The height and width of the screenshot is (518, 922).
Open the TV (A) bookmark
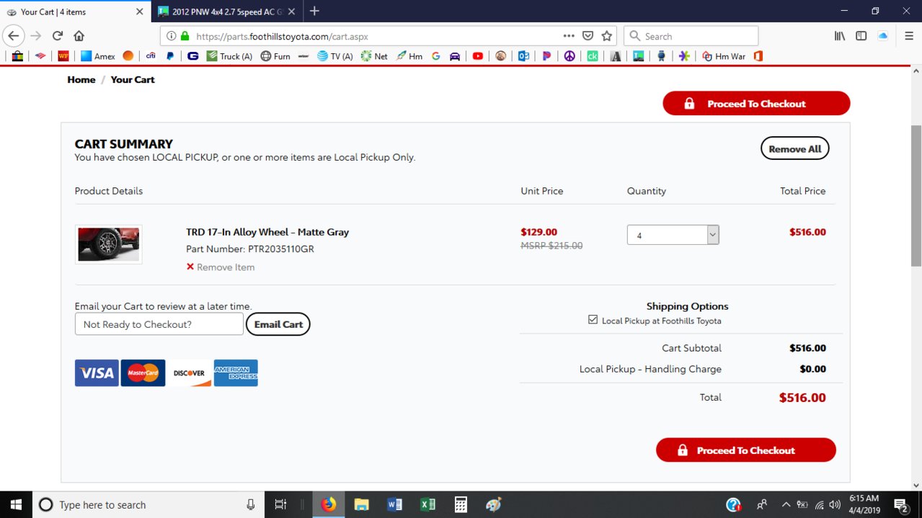point(335,56)
